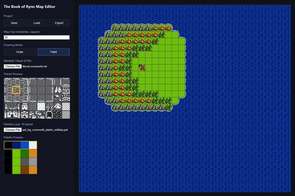Activate the Paint drawing mode
The image size is (295, 196).
tap(53, 52)
